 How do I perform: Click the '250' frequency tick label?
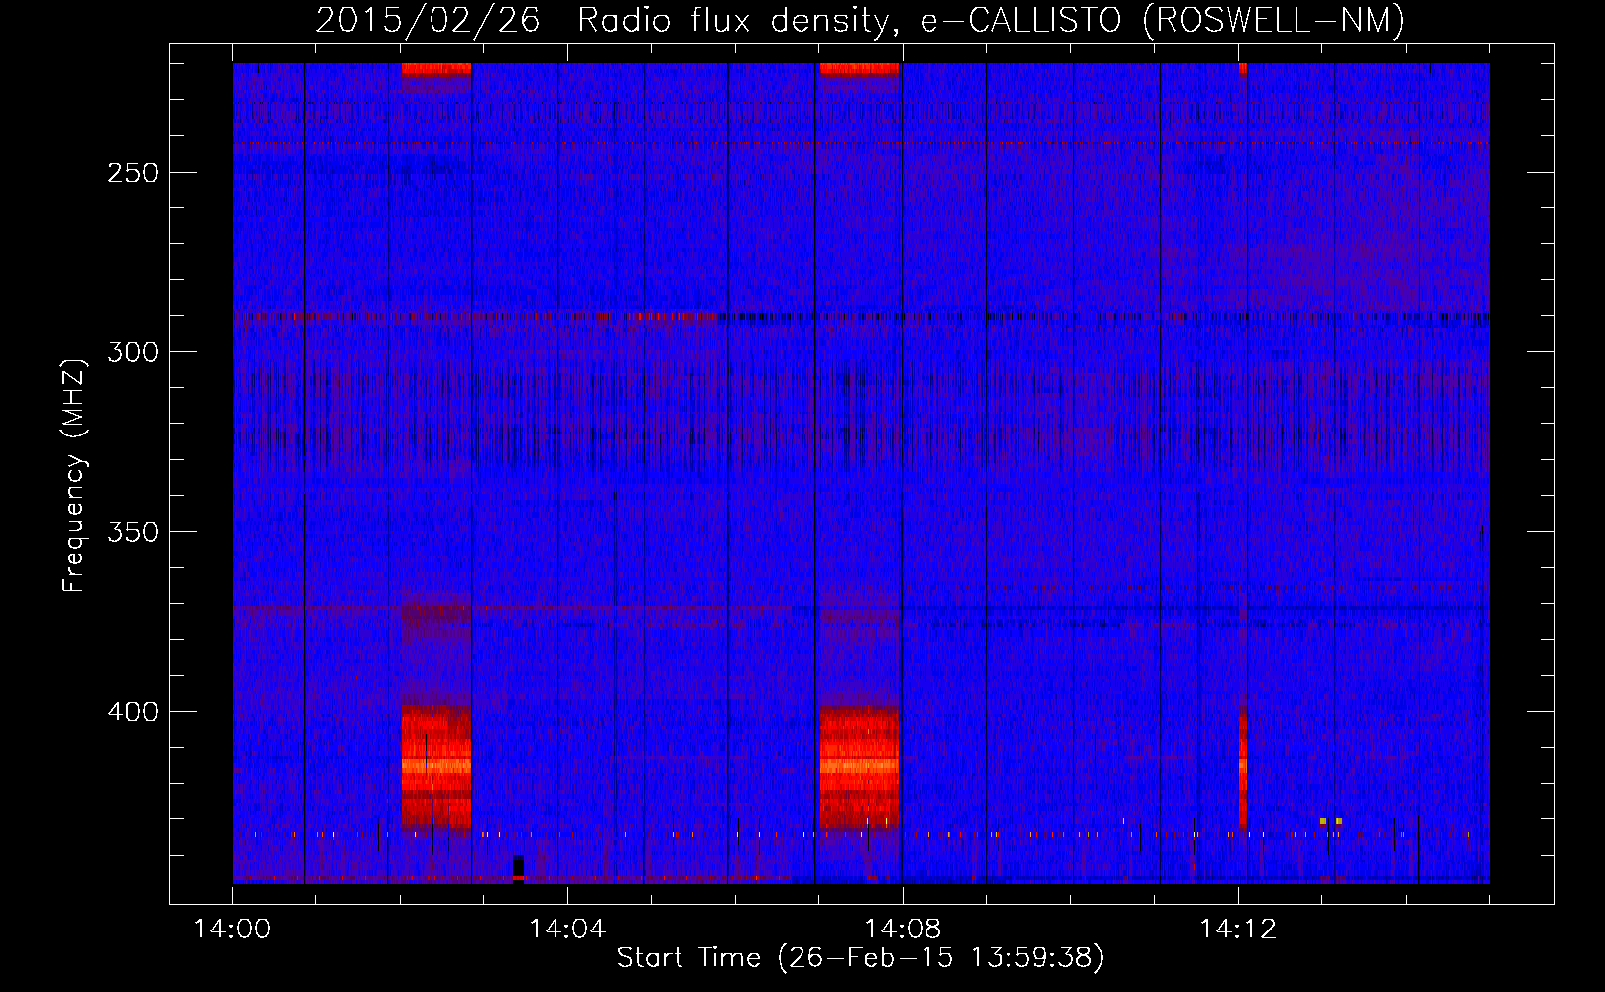pyautogui.click(x=133, y=173)
